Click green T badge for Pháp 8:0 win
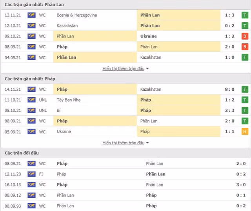The height and width of the screenshot is (211, 251). pyautogui.click(x=245, y=89)
